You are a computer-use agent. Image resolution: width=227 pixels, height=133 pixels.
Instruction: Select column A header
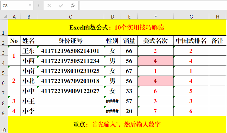[x=14, y=17]
